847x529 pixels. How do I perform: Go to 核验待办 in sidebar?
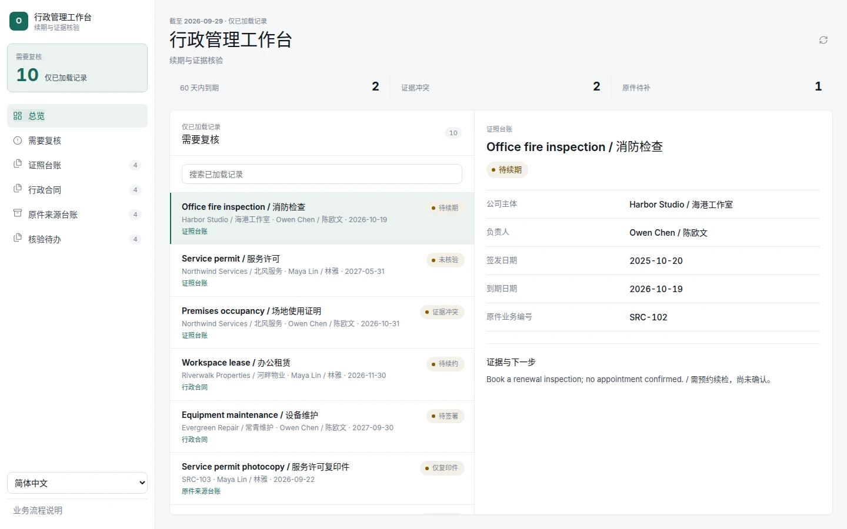point(77,239)
